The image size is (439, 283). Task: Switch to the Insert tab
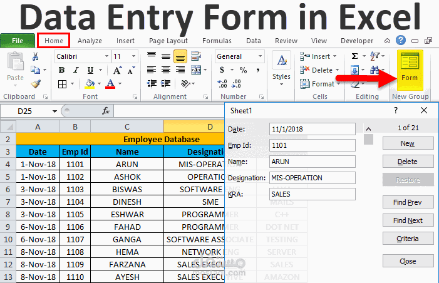[x=125, y=41]
